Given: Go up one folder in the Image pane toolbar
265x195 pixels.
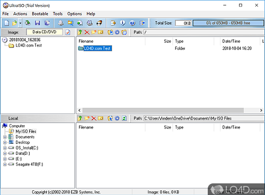Looking at the screenshot, I should (x=80, y=32).
